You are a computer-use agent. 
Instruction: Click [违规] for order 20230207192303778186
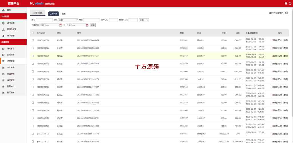tap(285, 111)
